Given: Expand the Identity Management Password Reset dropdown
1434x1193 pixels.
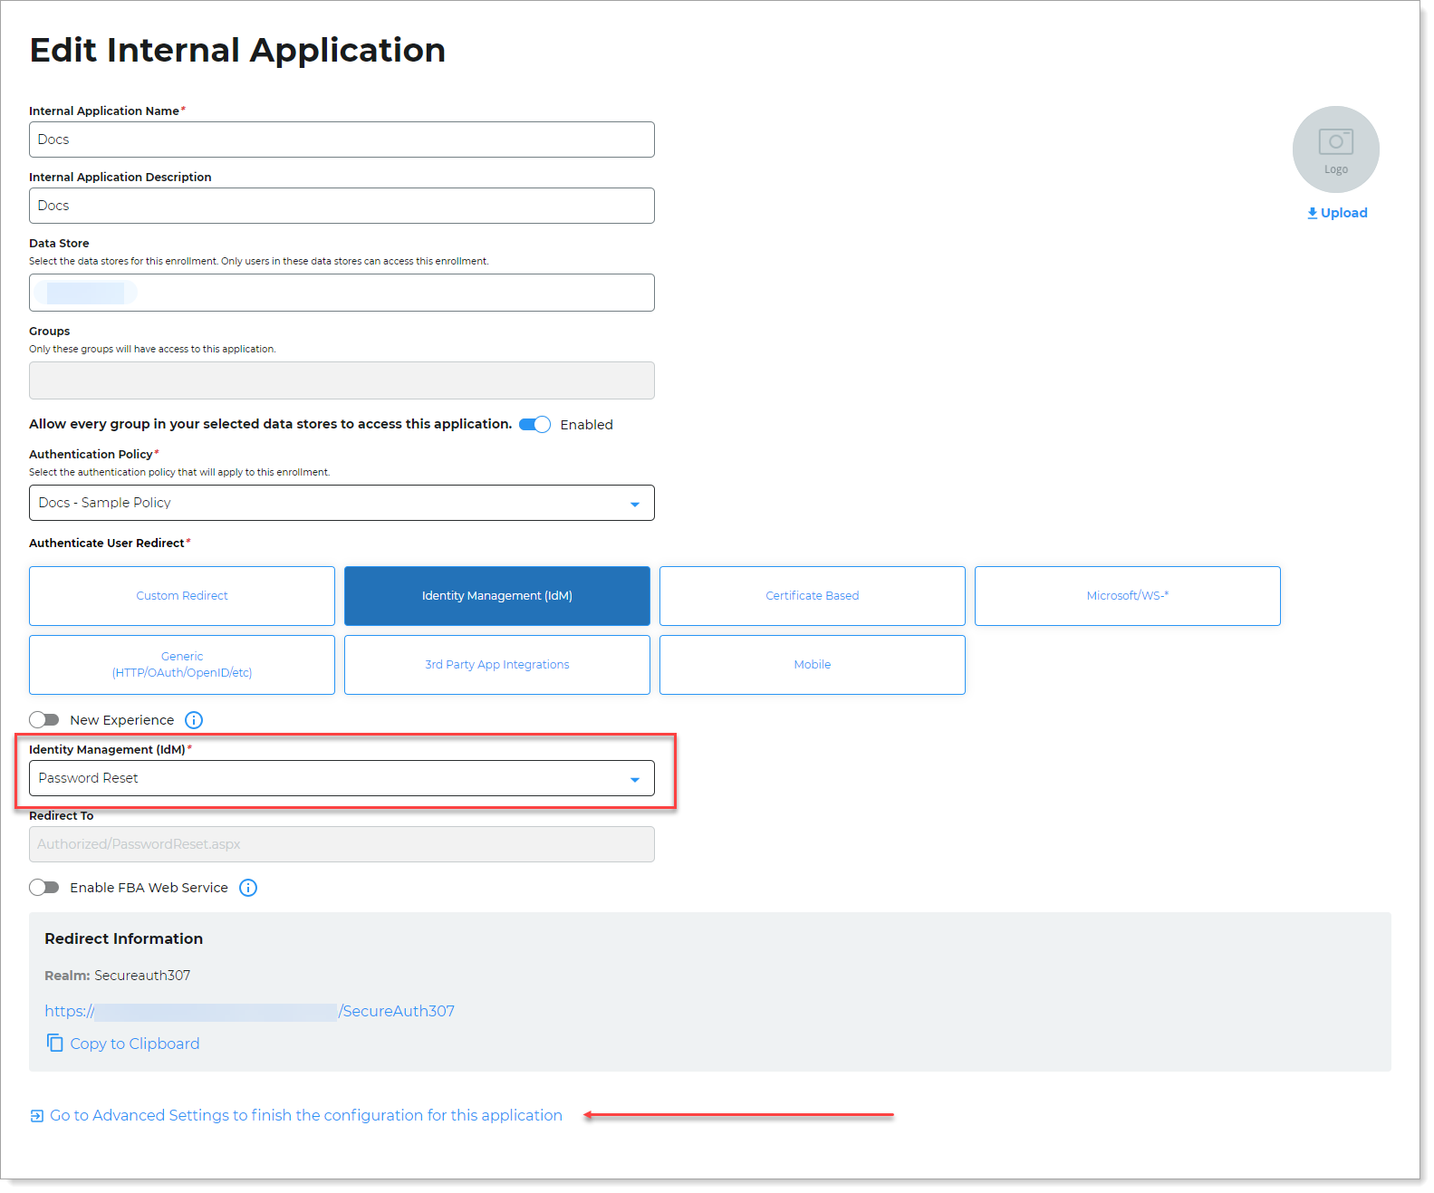Looking at the screenshot, I should click(x=342, y=778).
